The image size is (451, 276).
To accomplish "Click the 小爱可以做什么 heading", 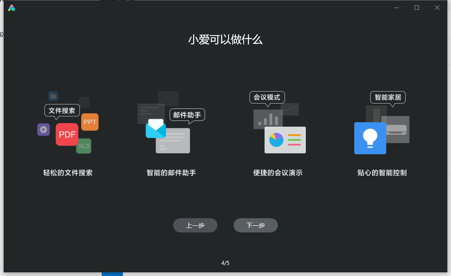I will point(225,40).
